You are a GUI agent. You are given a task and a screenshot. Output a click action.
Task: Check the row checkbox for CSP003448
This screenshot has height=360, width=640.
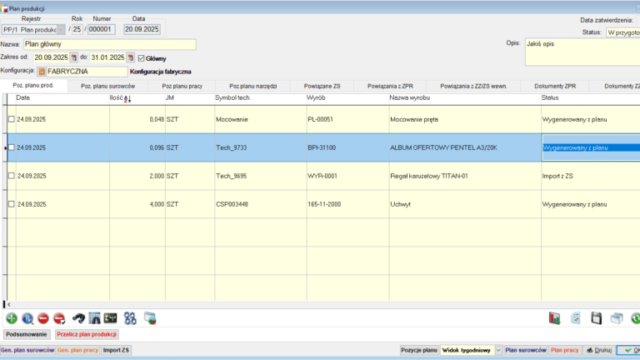pos(11,204)
